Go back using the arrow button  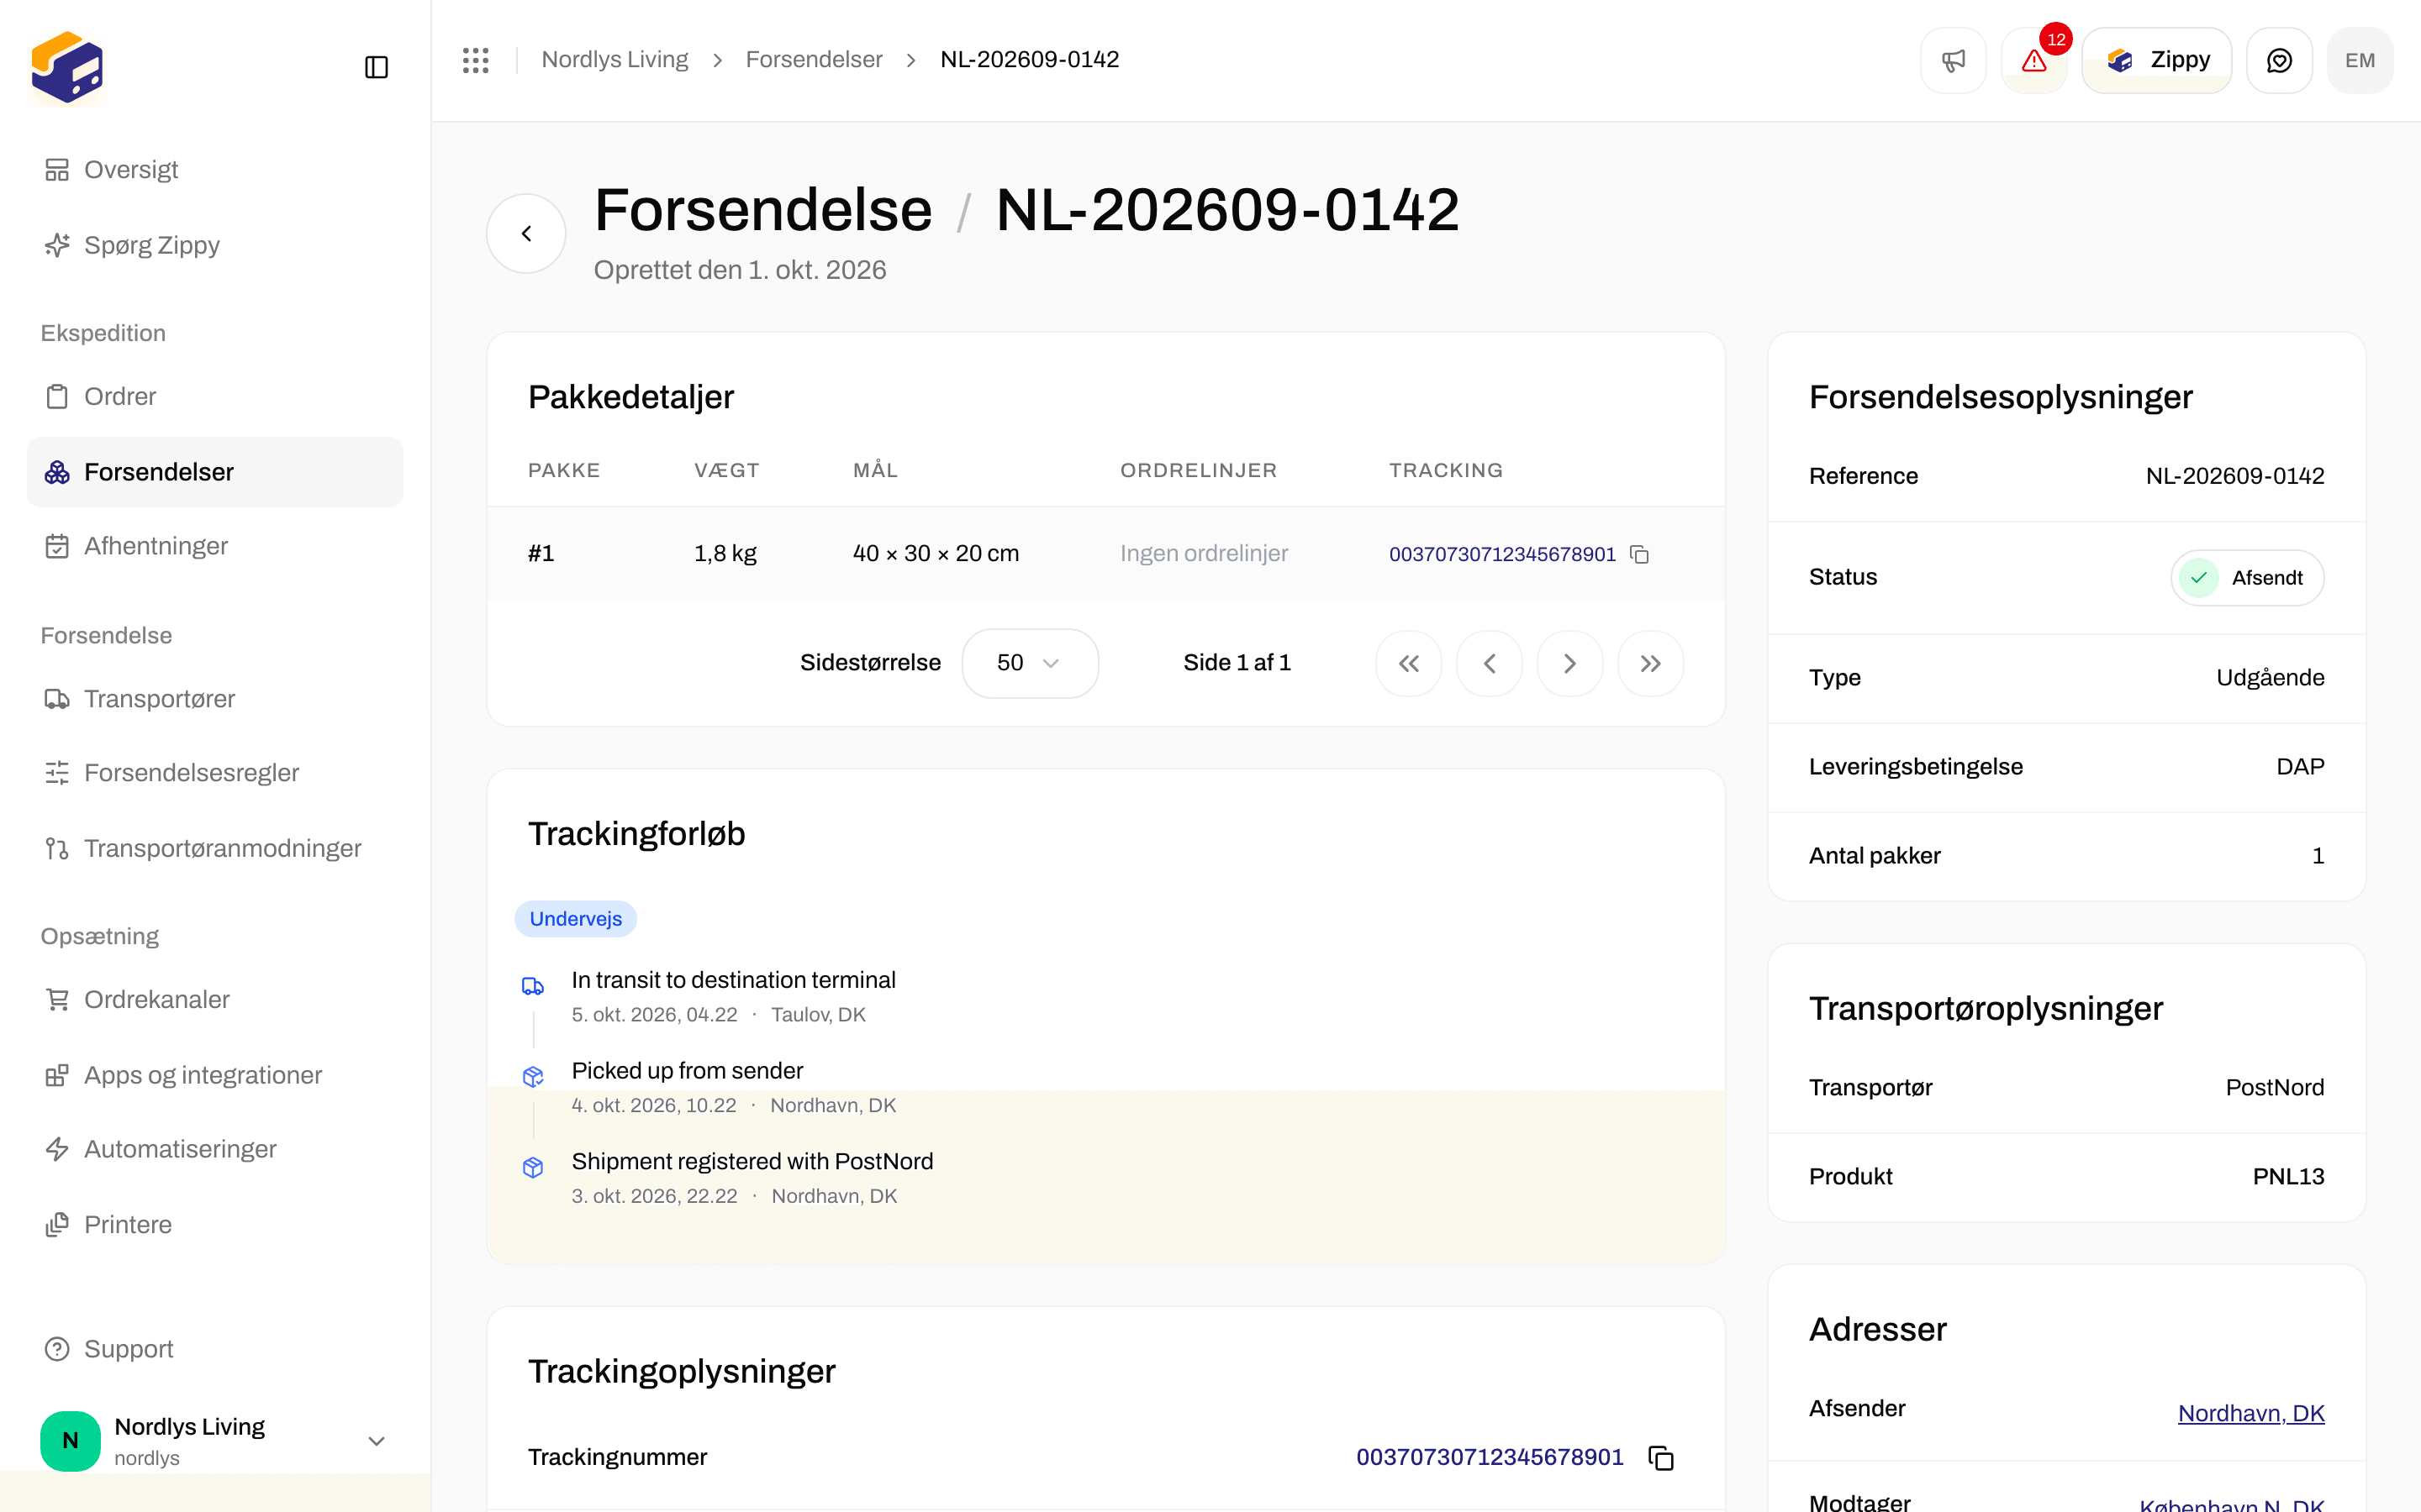526,233
